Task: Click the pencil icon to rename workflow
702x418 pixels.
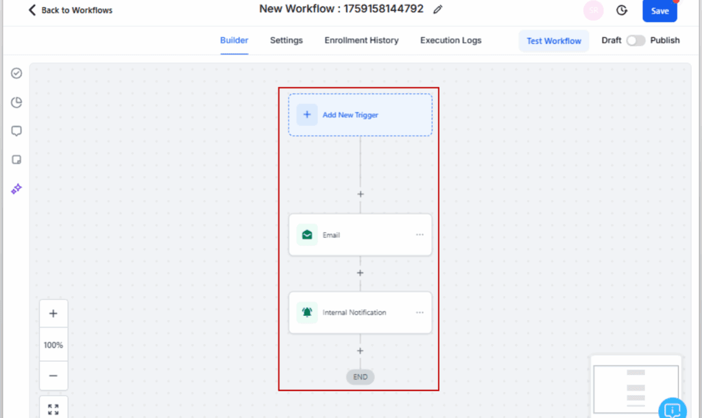Action: [438, 10]
